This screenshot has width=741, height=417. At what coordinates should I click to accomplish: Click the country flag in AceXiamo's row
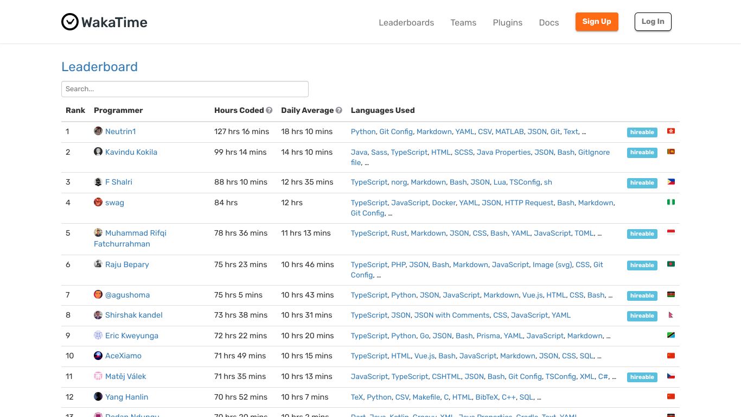(671, 356)
